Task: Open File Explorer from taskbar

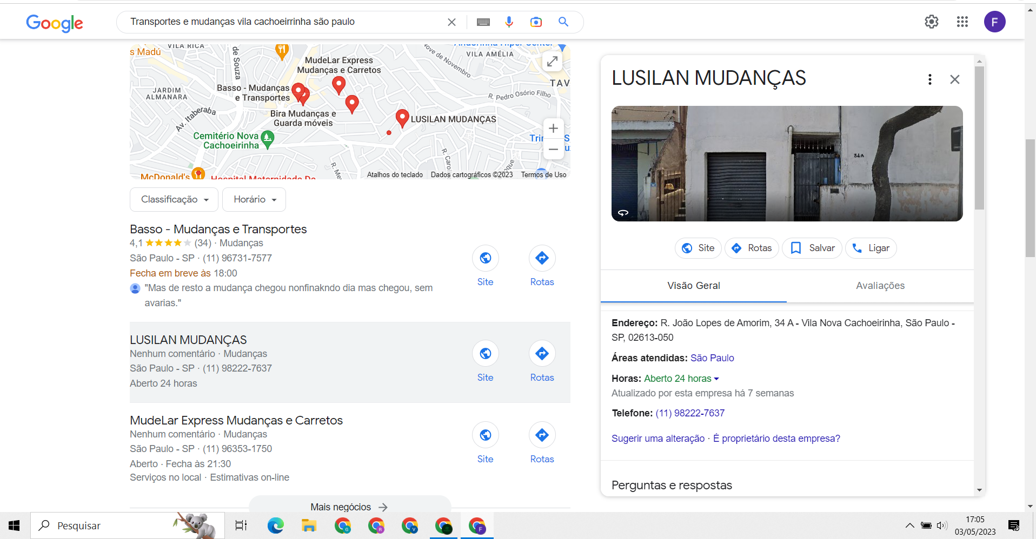Action: click(x=309, y=525)
